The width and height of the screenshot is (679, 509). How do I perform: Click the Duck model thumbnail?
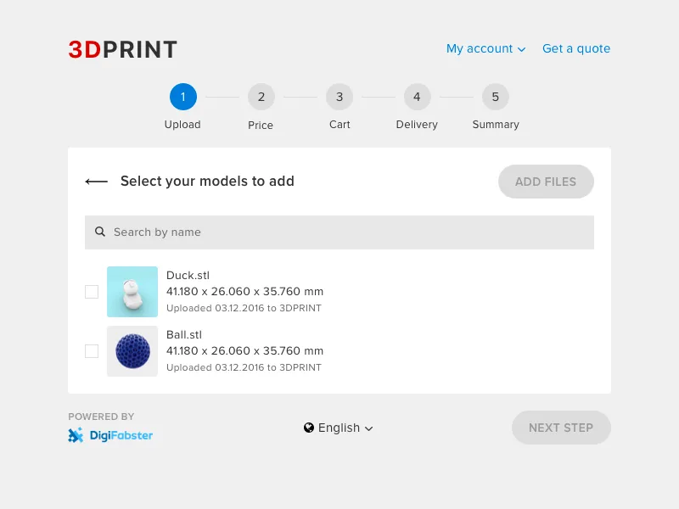(132, 292)
